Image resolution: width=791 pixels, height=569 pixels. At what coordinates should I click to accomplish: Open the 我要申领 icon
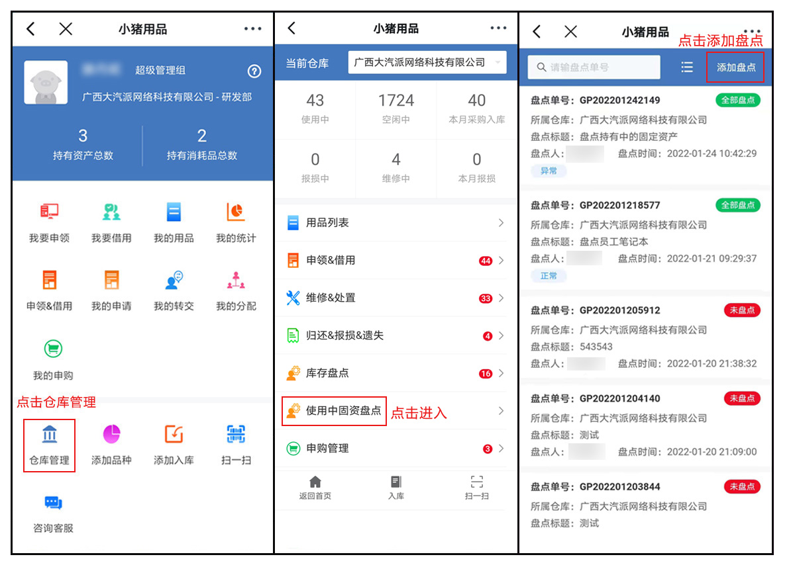[50, 212]
